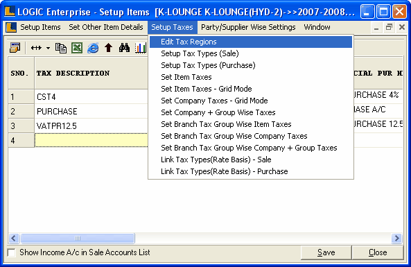Viewport: 411px width, 267px height.
Task: Choose Set Branch Tax Group Wise Company + Group Taxes
Action: [251, 148]
